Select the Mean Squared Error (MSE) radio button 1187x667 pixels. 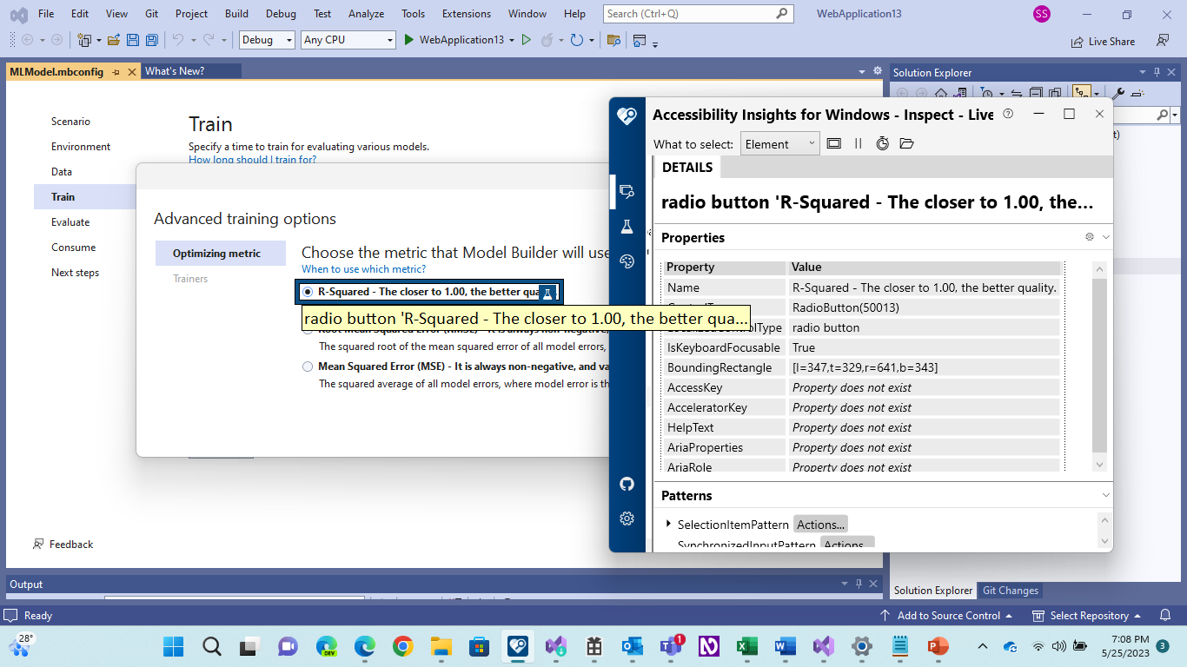[x=308, y=367]
